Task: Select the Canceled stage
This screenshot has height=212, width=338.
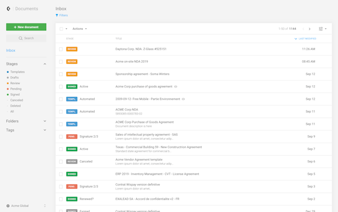Action: click(x=16, y=100)
